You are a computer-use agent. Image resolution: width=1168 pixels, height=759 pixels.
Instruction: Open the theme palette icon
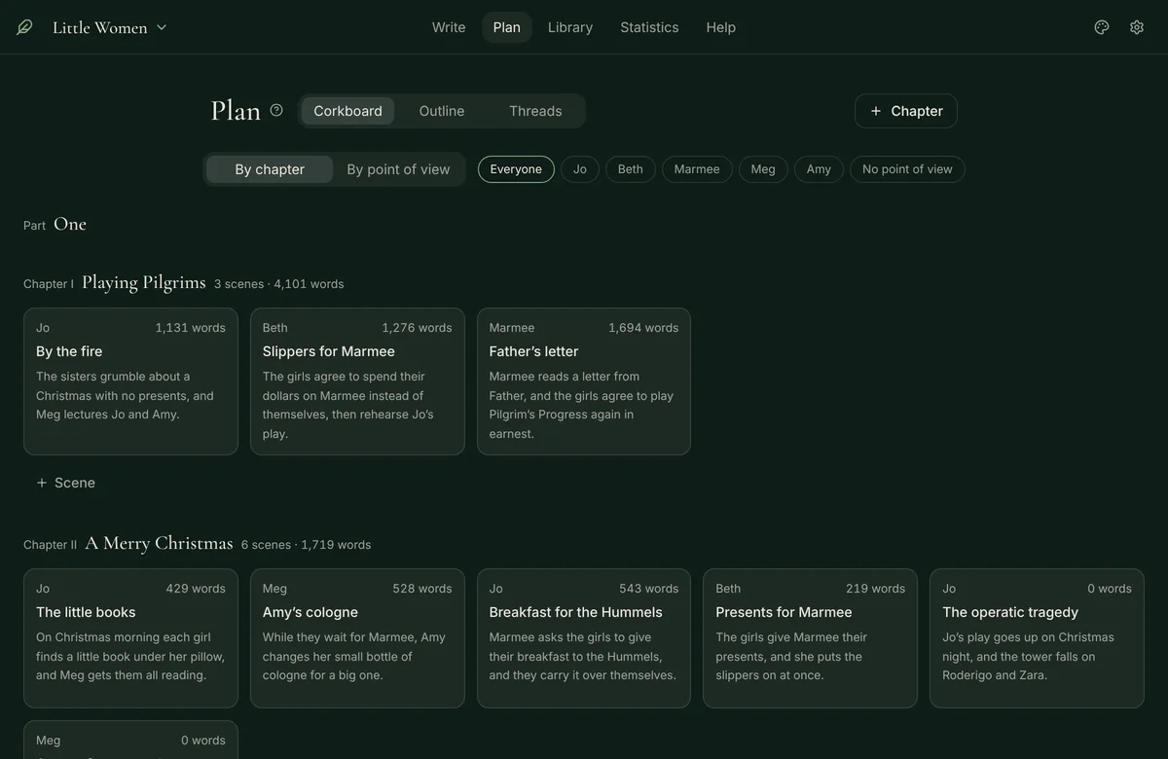(x=1102, y=27)
